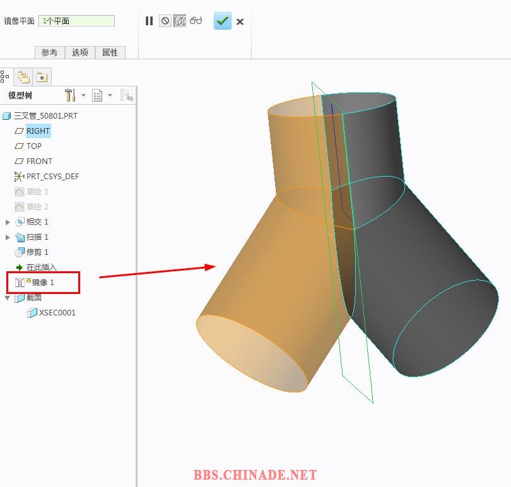Switch to folder browser panel icon
This screenshot has width=511, height=487.
tap(23, 77)
